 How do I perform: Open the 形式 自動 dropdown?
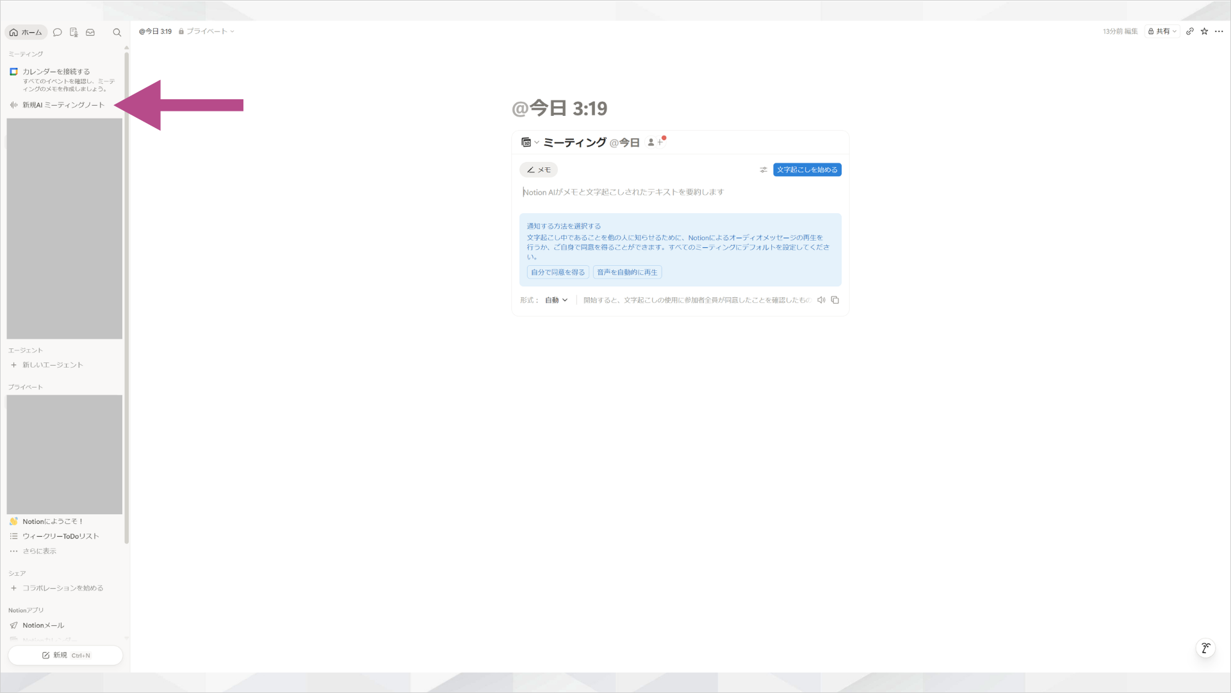click(x=556, y=300)
